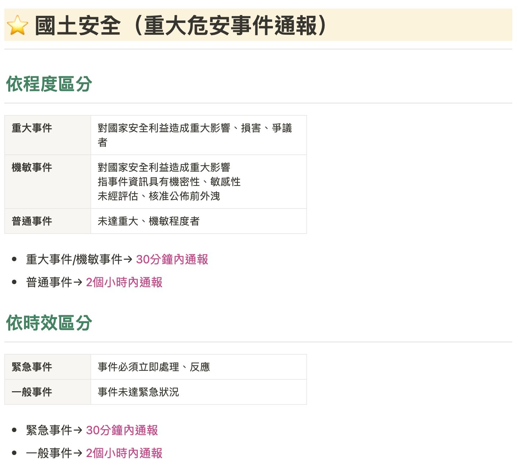
Task: Click the 指事件資訊具有機密性、敏感性 line
Action: (x=169, y=182)
